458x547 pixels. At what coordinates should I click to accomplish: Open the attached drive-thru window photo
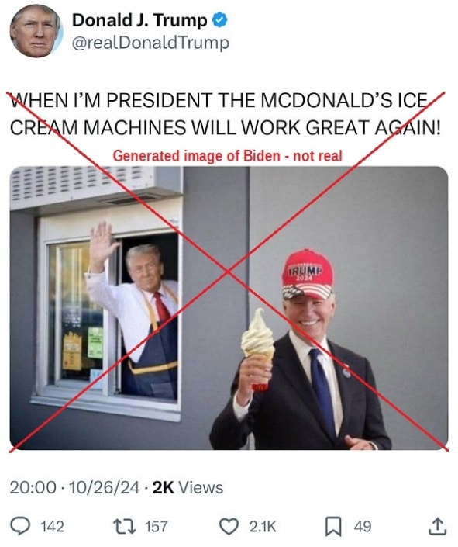tap(229, 308)
